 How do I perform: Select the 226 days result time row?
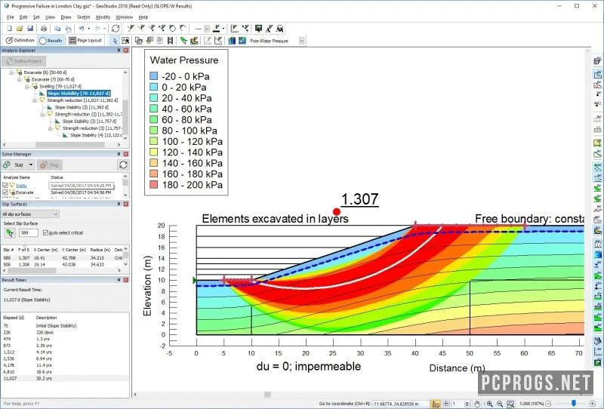tap(65, 332)
